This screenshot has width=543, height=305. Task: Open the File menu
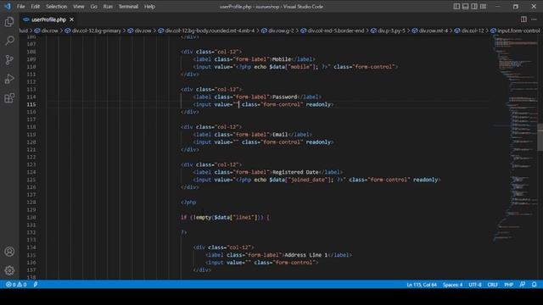20,7
